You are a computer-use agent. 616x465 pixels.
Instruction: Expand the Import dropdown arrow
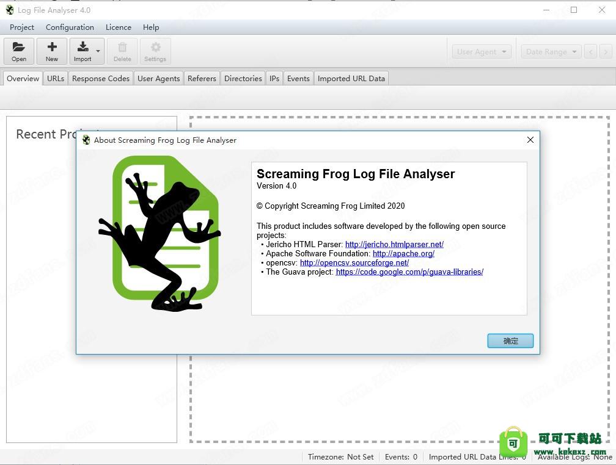click(x=98, y=52)
